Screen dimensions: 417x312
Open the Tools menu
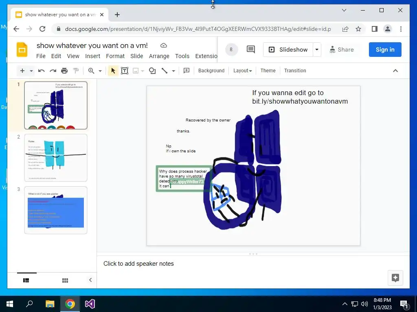click(x=182, y=56)
